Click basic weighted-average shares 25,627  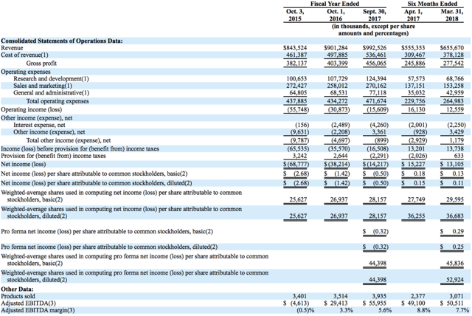(298, 200)
